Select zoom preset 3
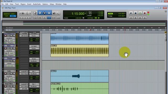The width and height of the screenshot is (168, 94). [x=25, y=18]
